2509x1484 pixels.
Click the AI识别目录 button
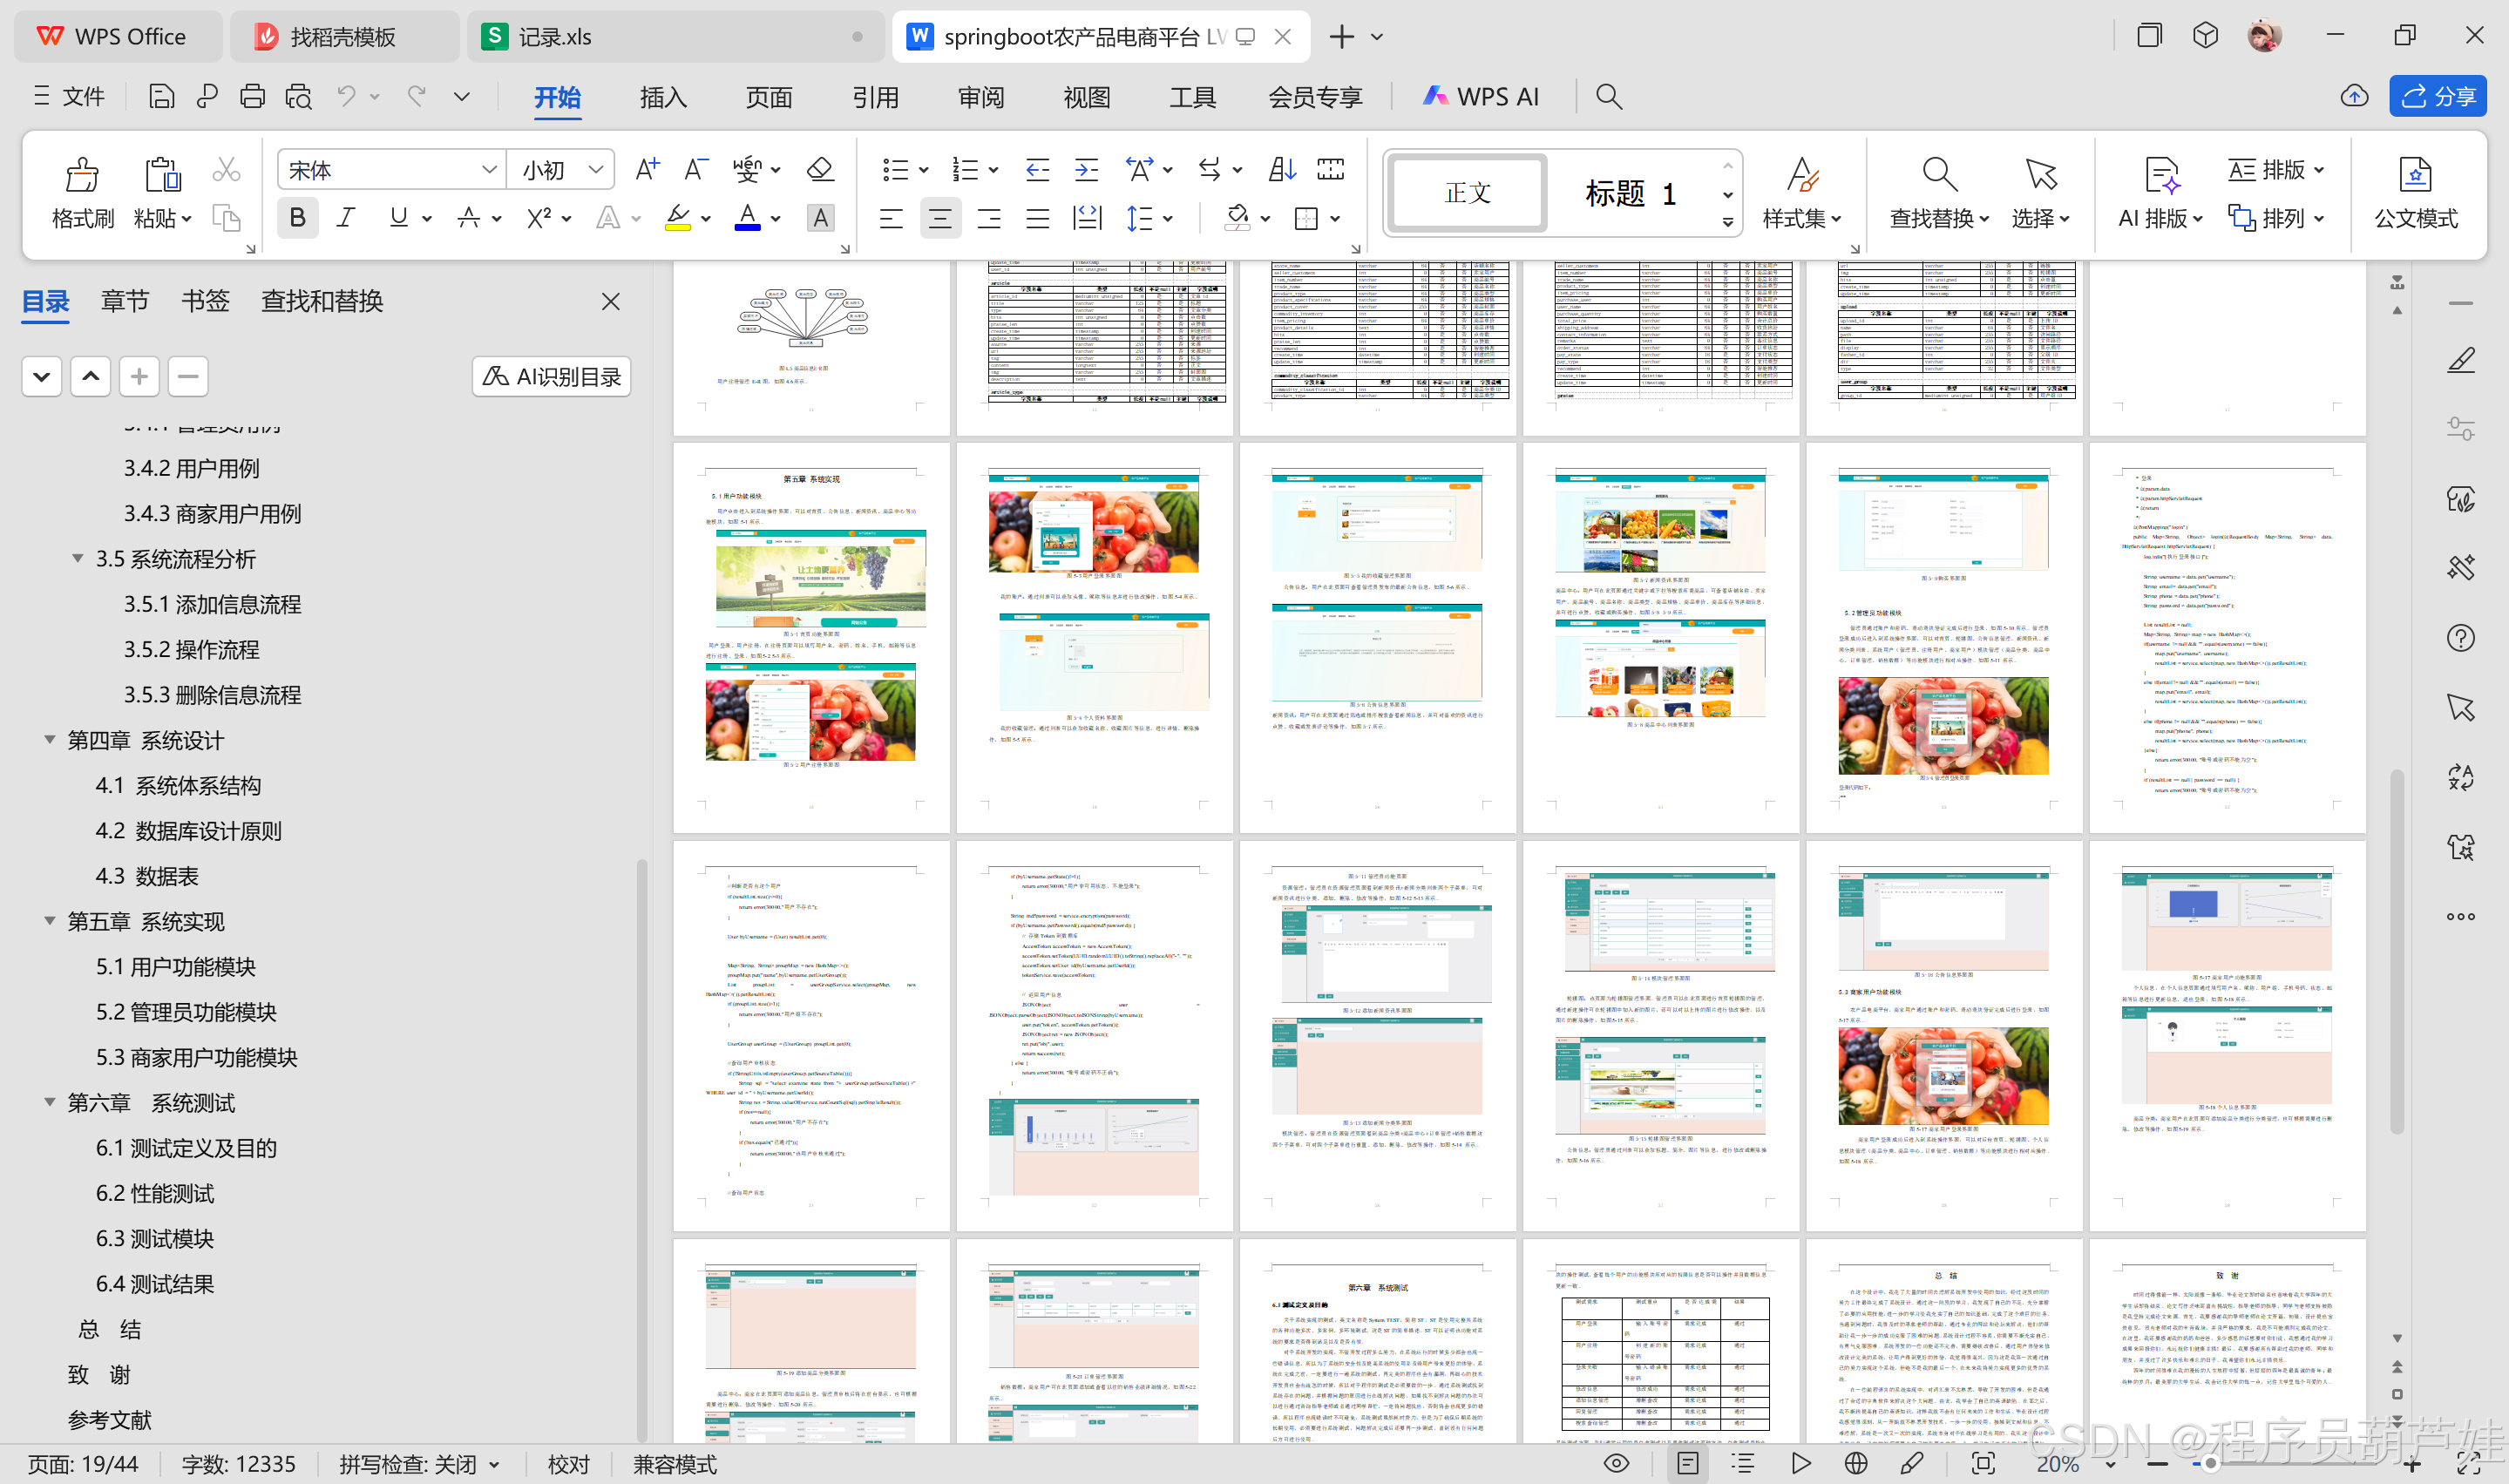(552, 377)
